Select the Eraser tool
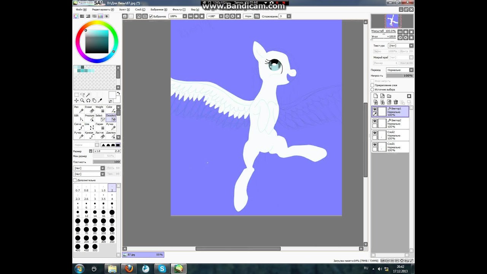 click(89, 109)
